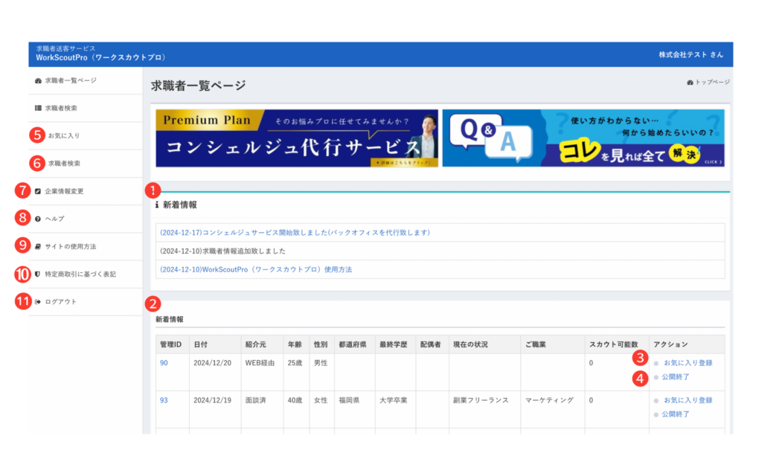Open the WorkScoutPro 使用方法 news link
The height and width of the screenshot is (476, 762).
(255, 269)
